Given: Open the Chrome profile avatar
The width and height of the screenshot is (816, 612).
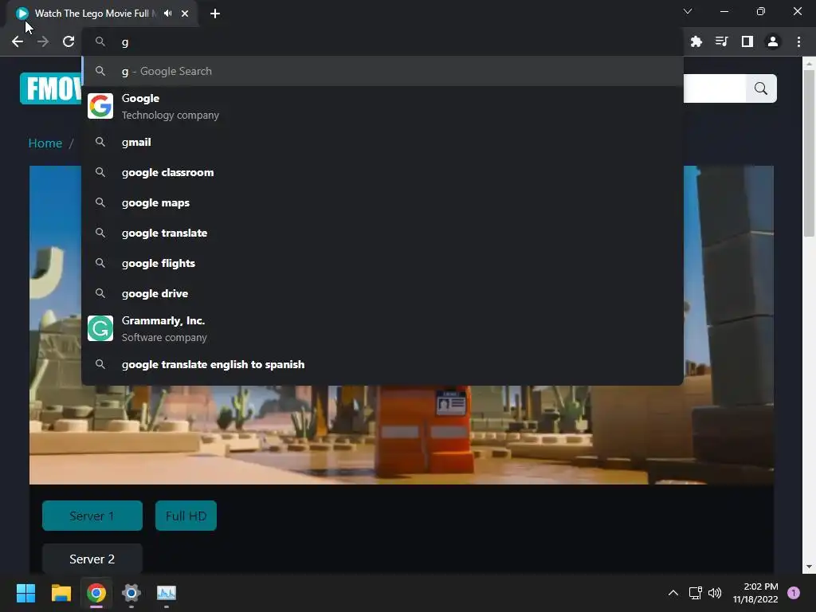Looking at the screenshot, I should pyautogui.click(x=773, y=41).
